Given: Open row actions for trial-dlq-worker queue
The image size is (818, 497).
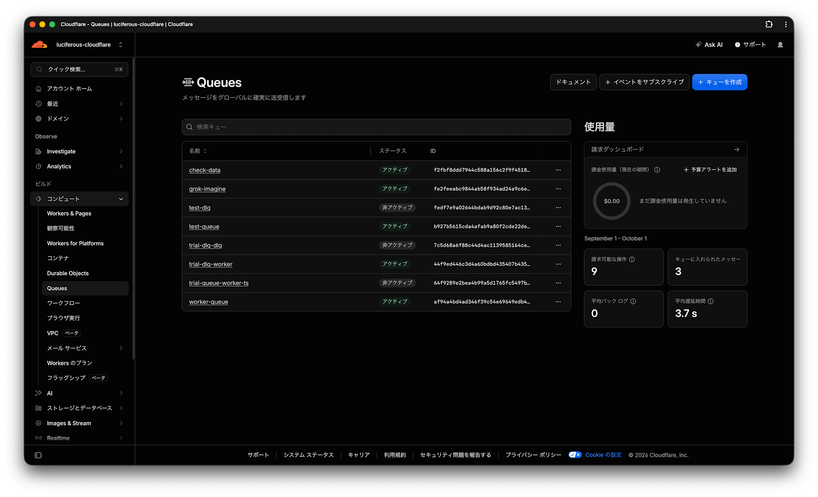Looking at the screenshot, I should [x=558, y=264].
